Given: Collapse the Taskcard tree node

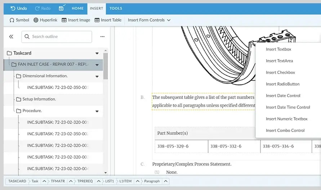Looking at the screenshot, I should tap(97, 53).
